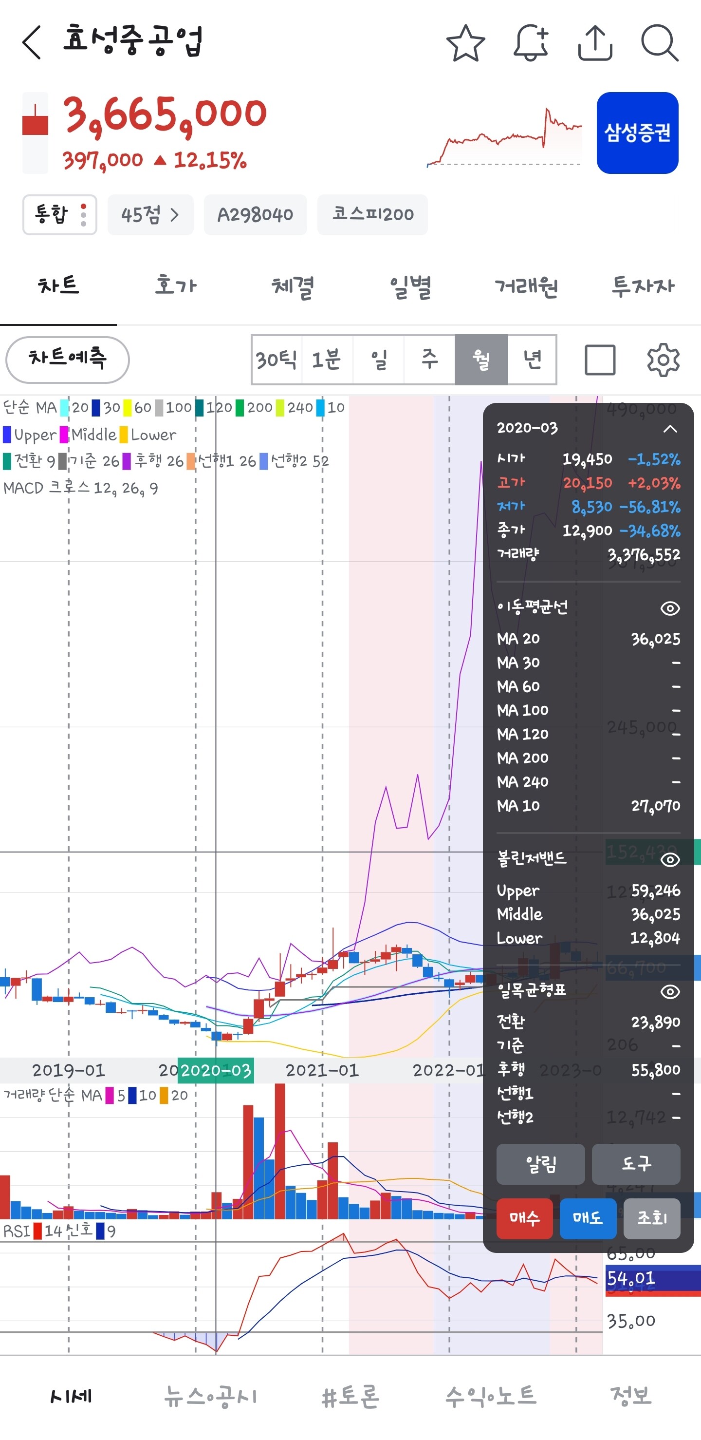Viewport: 701px width, 1440px height.
Task: Tap the mini intraday price sparkline
Action: [504, 137]
